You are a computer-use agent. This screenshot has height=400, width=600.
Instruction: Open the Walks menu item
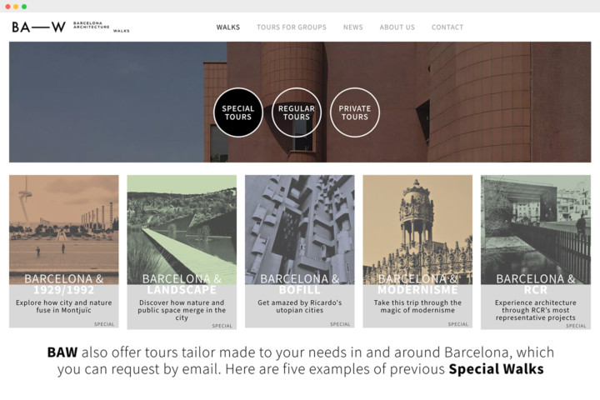coord(227,27)
